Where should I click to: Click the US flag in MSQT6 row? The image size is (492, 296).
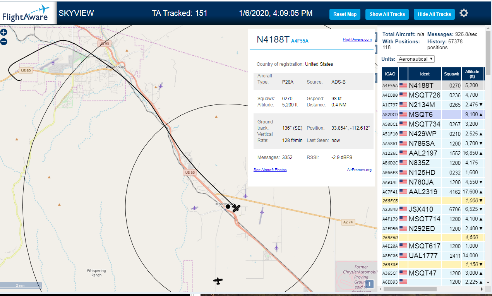coord(403,115)
